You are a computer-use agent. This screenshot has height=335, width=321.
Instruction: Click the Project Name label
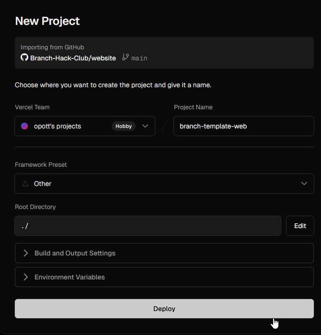tap(193, 107)
